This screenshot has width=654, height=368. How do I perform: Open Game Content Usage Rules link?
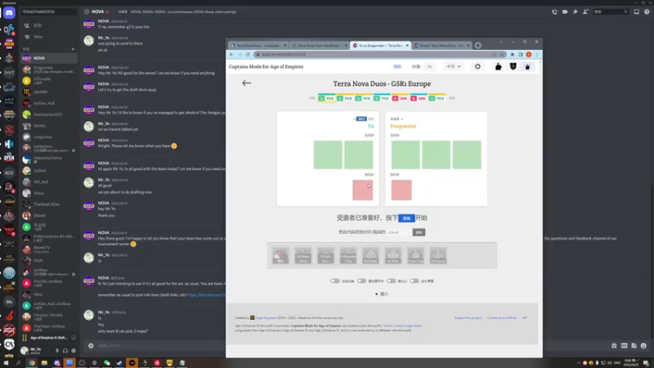[x=402, y=325]
